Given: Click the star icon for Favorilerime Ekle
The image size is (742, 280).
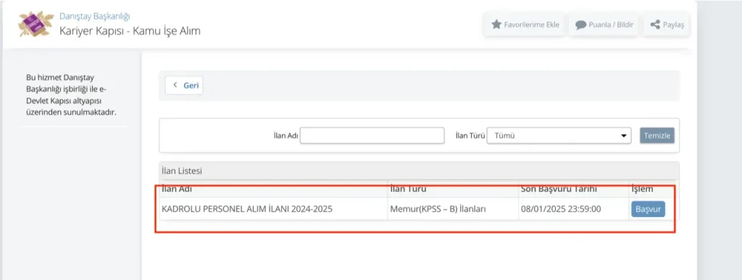Looking at the screenshot, I should 496,25.
